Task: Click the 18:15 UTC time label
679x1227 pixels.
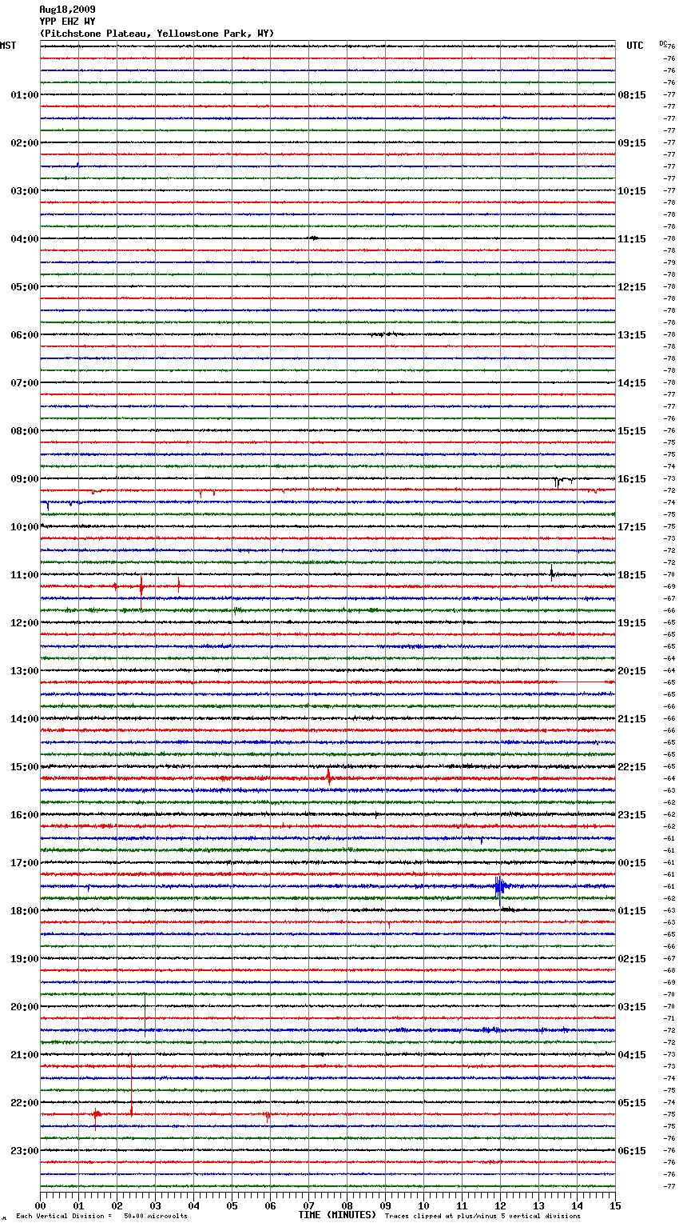Action: pyautogui.click(x=632, y=575)
